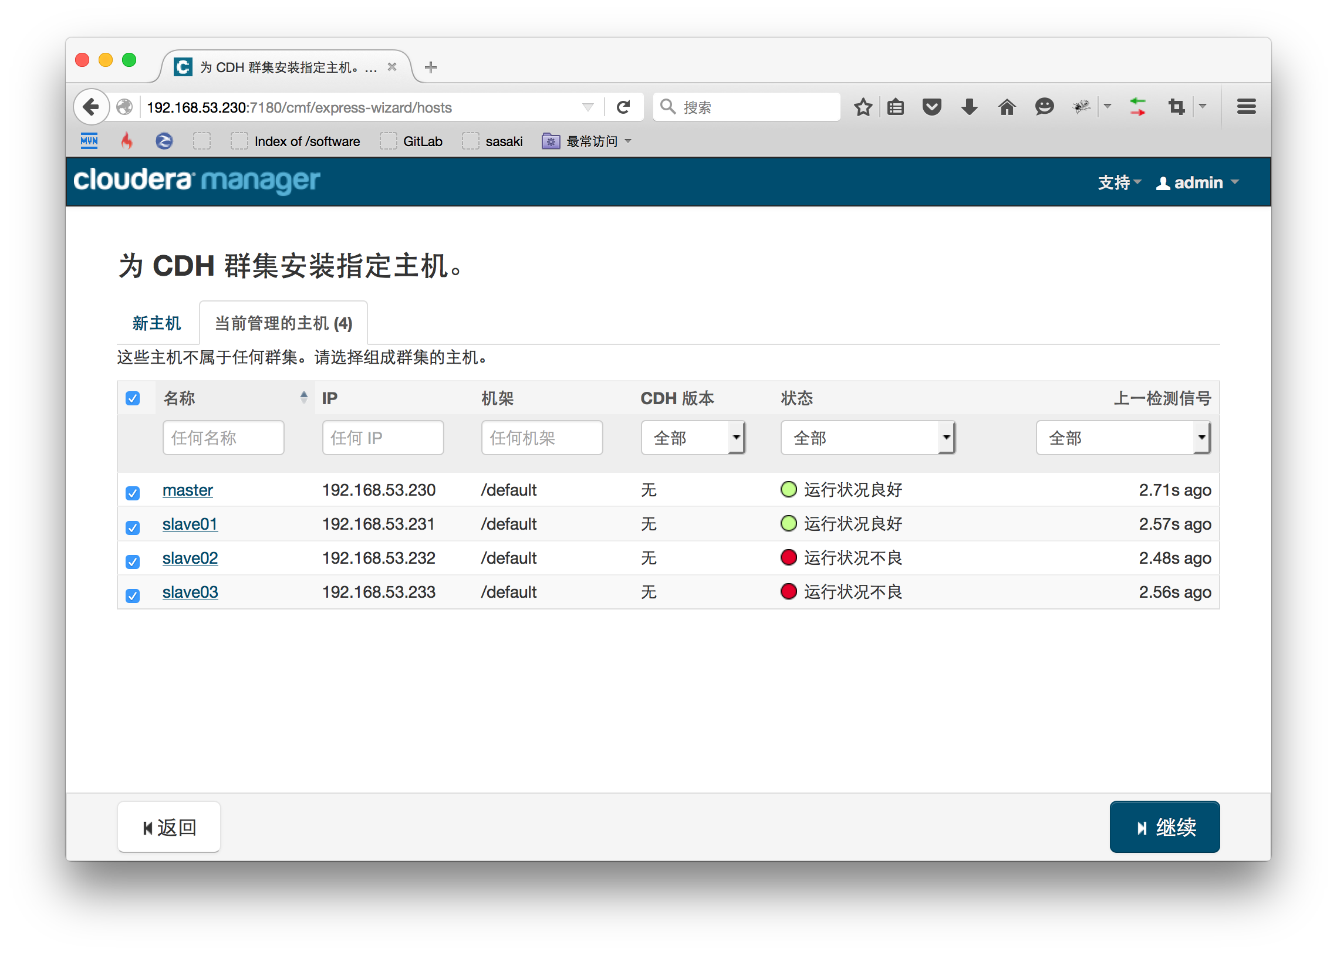Open the downloads arrow icon

pyautogui.click(x=969, y=107)
